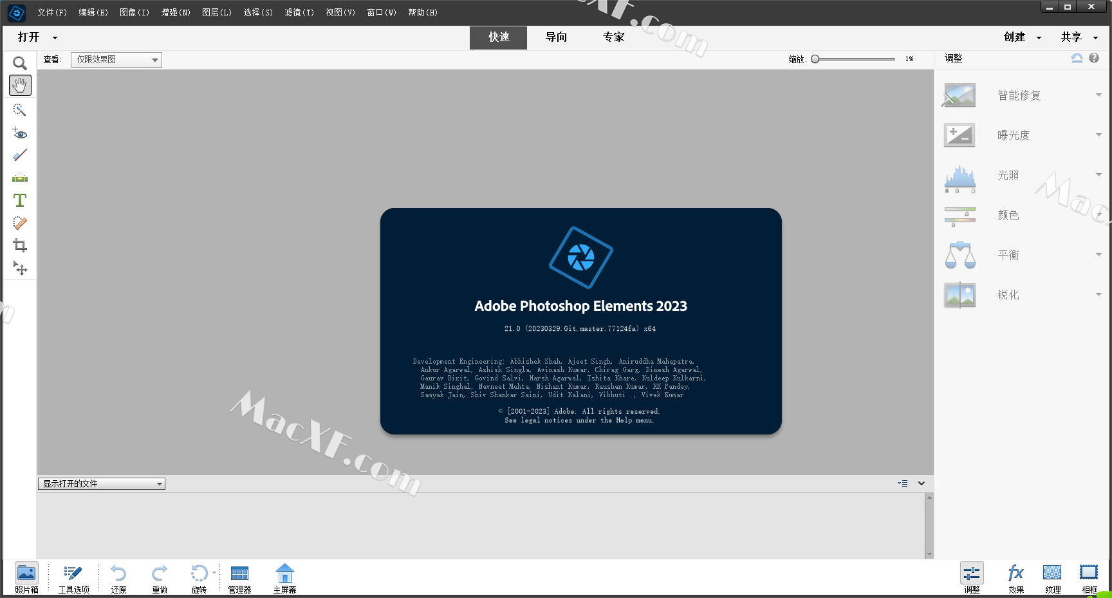Expand Exposure (曝光度) adjustment
Image resolution: width=1112 pixels, height=598 pixels.
tap(1098, 135)
